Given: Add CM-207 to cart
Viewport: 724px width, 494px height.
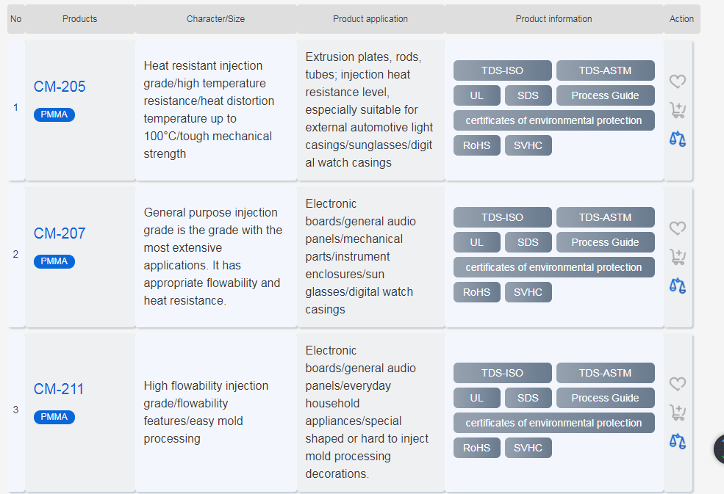Looking at the screenshot, I should 677,257.
